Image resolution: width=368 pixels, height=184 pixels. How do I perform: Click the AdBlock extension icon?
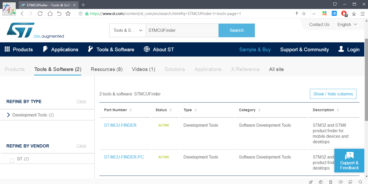[344, 13]
